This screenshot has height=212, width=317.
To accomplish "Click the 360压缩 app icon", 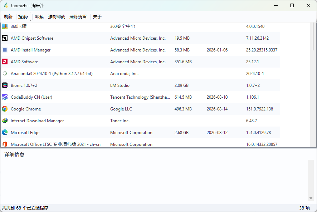I will 5,26.
